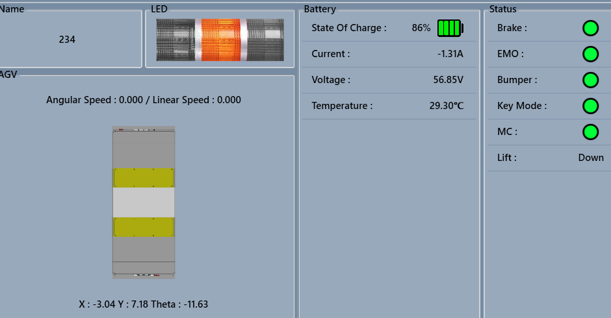Screen dimensions: 611x318
Task: Click the orange LED tower light image
Action: coord(220,40)
